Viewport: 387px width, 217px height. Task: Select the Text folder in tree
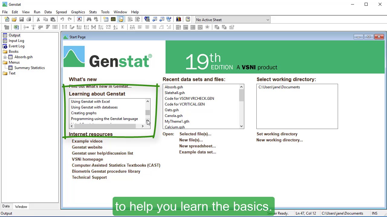pyautogui.click(x=12, y=73)
